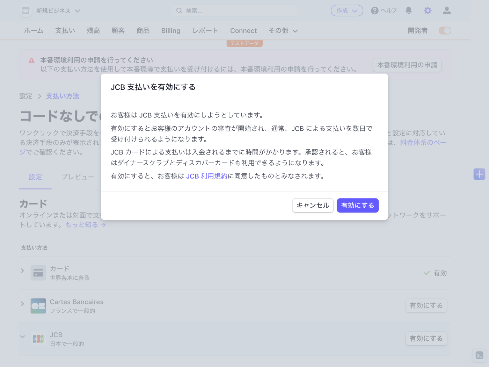Collapse the JCB row chevron
The width and height of the screenshot is (489, 367).
(22, 337)
